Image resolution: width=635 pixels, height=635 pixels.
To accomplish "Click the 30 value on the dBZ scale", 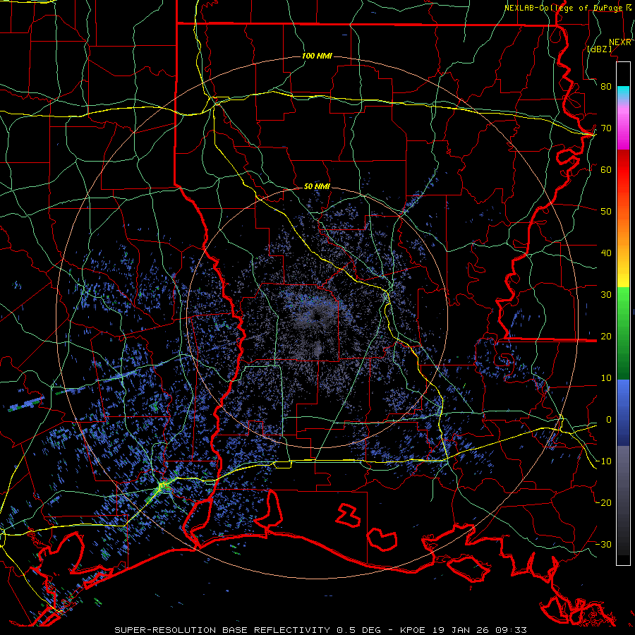I will point(606,295).
